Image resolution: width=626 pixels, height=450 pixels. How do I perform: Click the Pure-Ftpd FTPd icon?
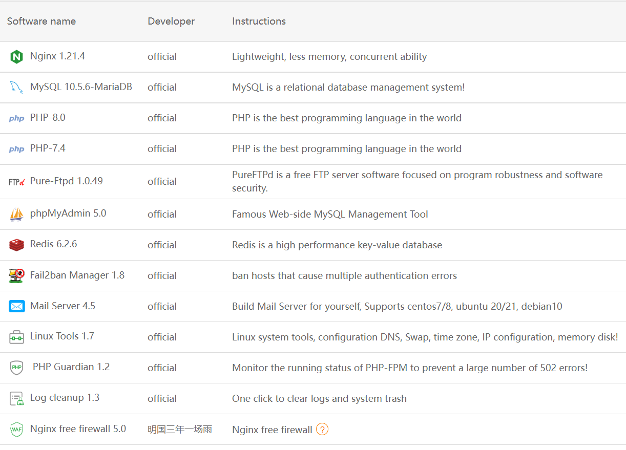coord(16,182)
